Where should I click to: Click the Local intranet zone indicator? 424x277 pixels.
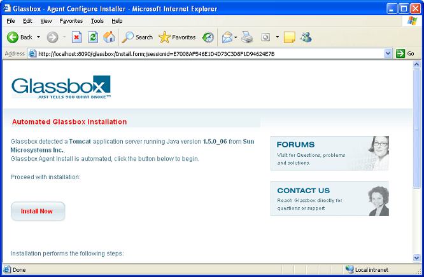coord(367,270)
